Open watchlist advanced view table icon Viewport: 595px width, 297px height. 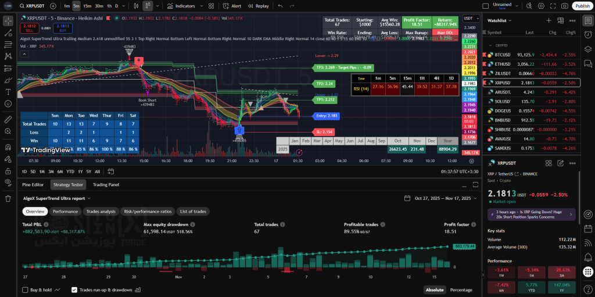[x=561, y=20]
